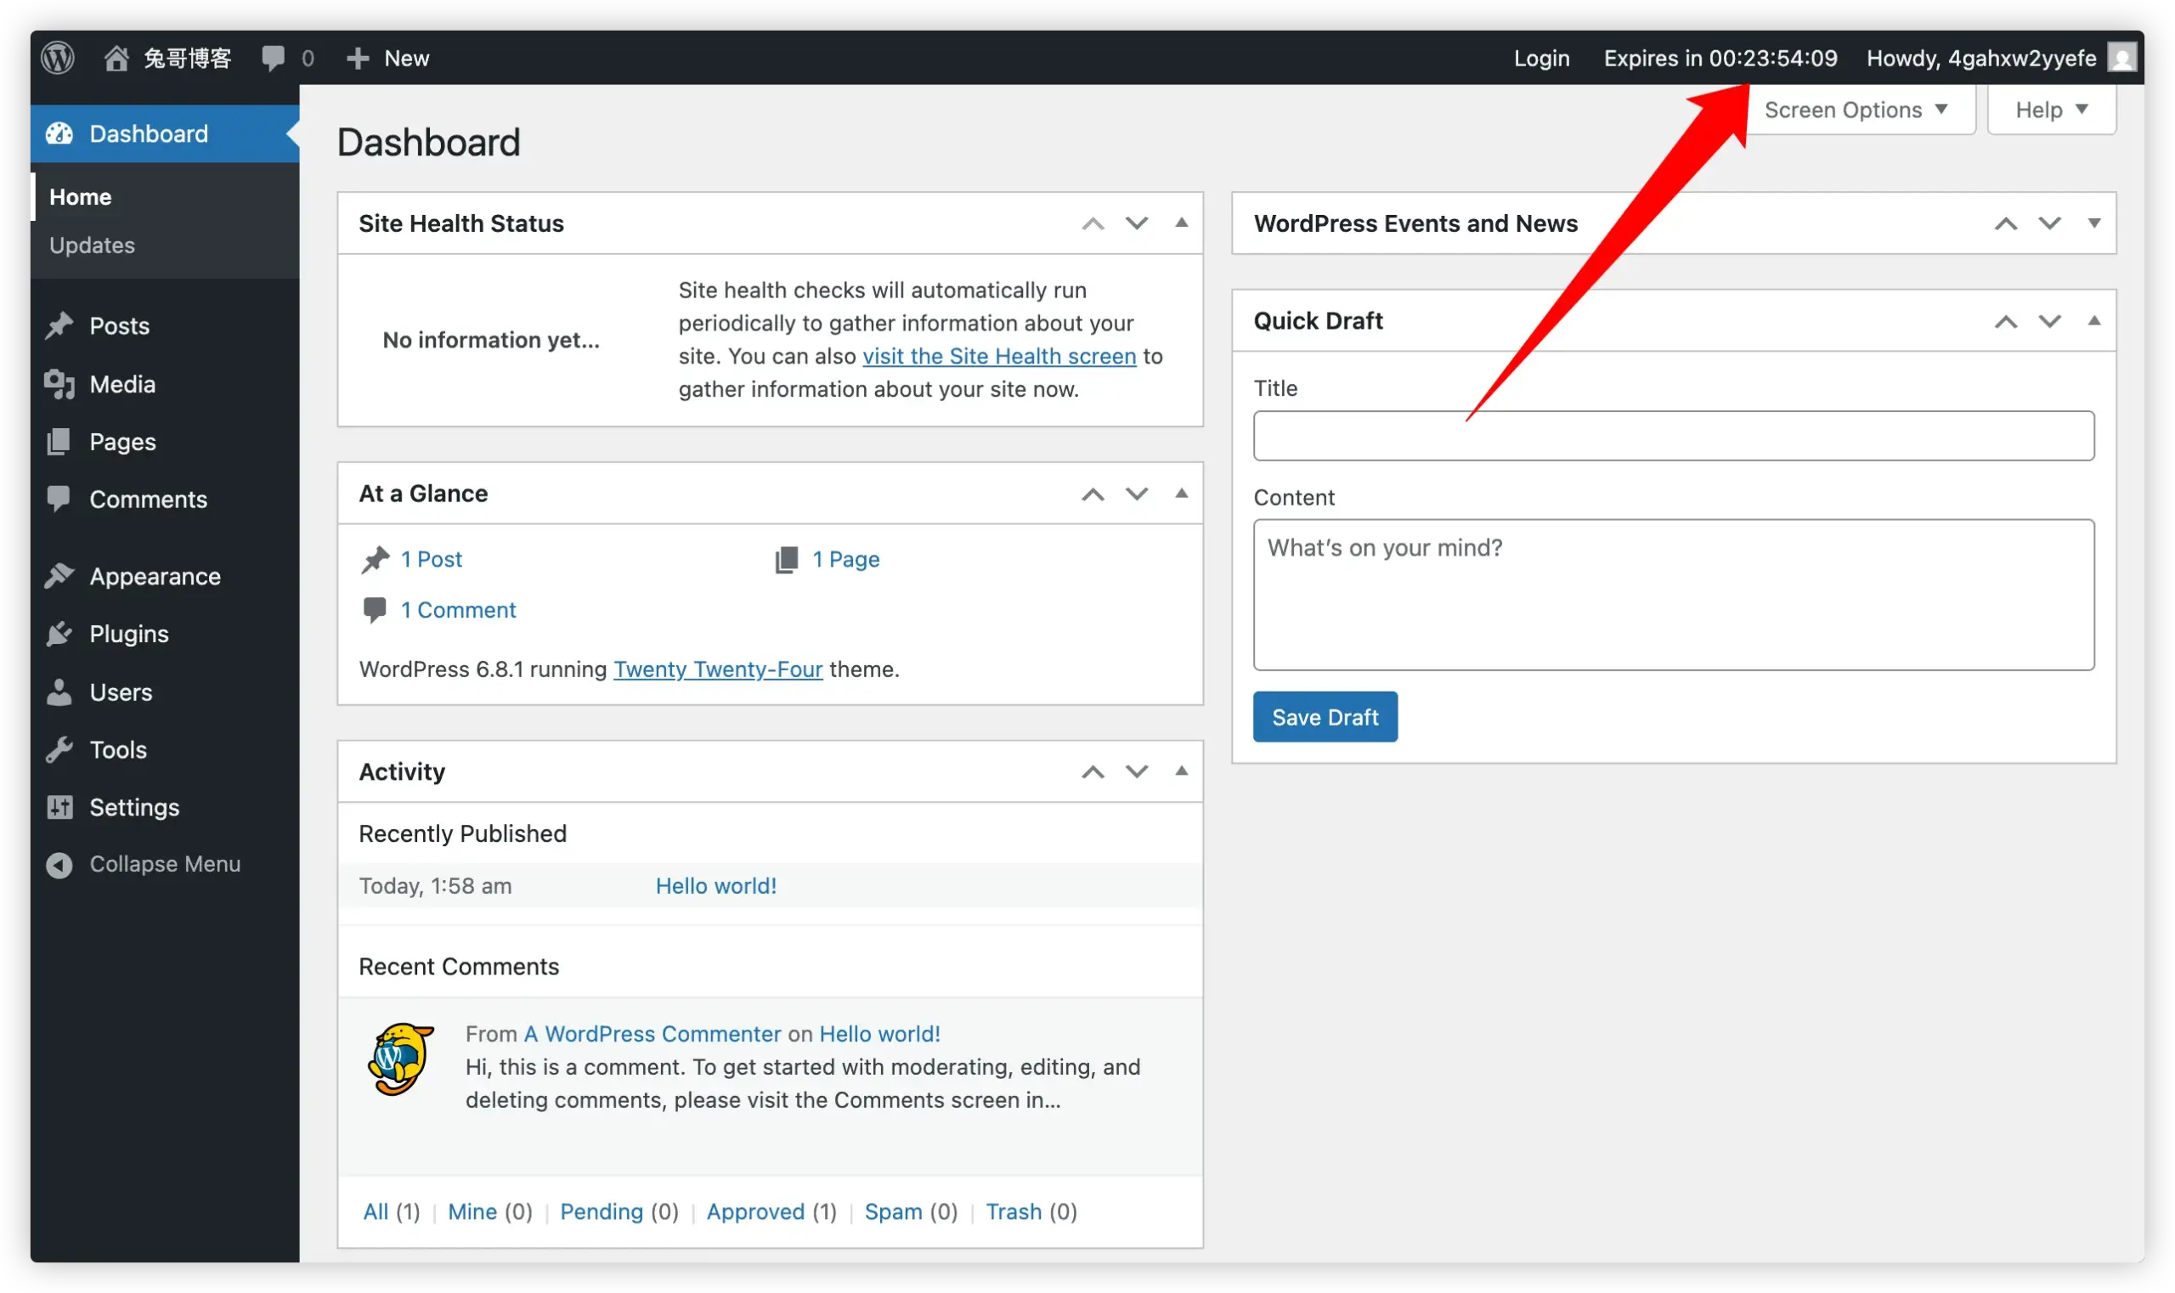Move Quick Draft widget down

point(2049,321)
